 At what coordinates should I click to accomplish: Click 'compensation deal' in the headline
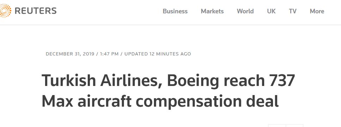pyautogui.click(x=207, y=102)
